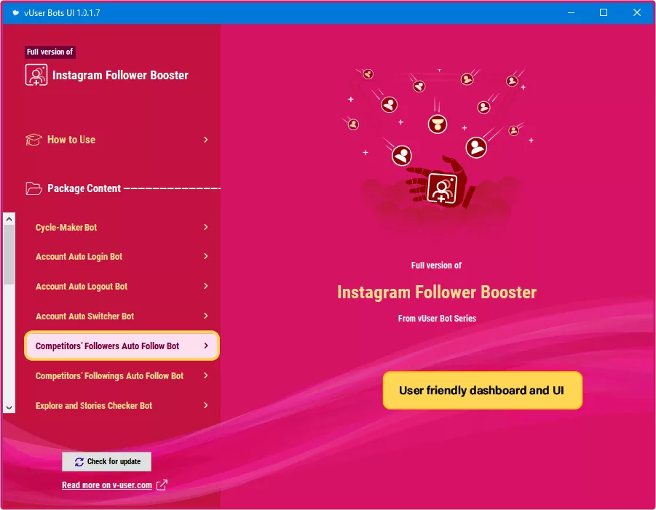Viewport: 656px width, 510px height.
Task: Click the scroll down arrow of bot list
Action: [9, 407]
